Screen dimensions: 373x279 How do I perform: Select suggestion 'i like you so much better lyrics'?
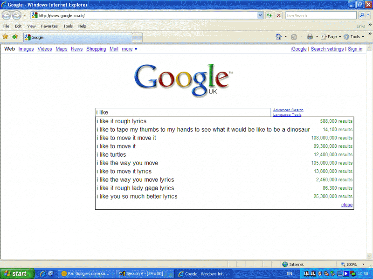[x=225, y=196]
